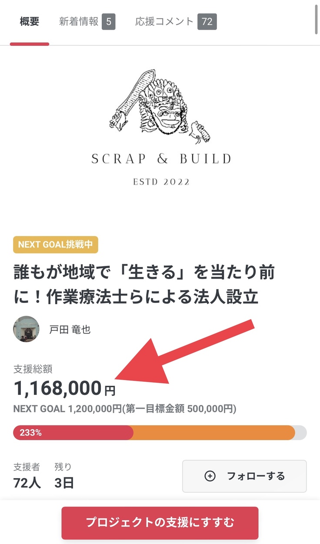
Task: Open the project title link
Action: coord(144,285)
